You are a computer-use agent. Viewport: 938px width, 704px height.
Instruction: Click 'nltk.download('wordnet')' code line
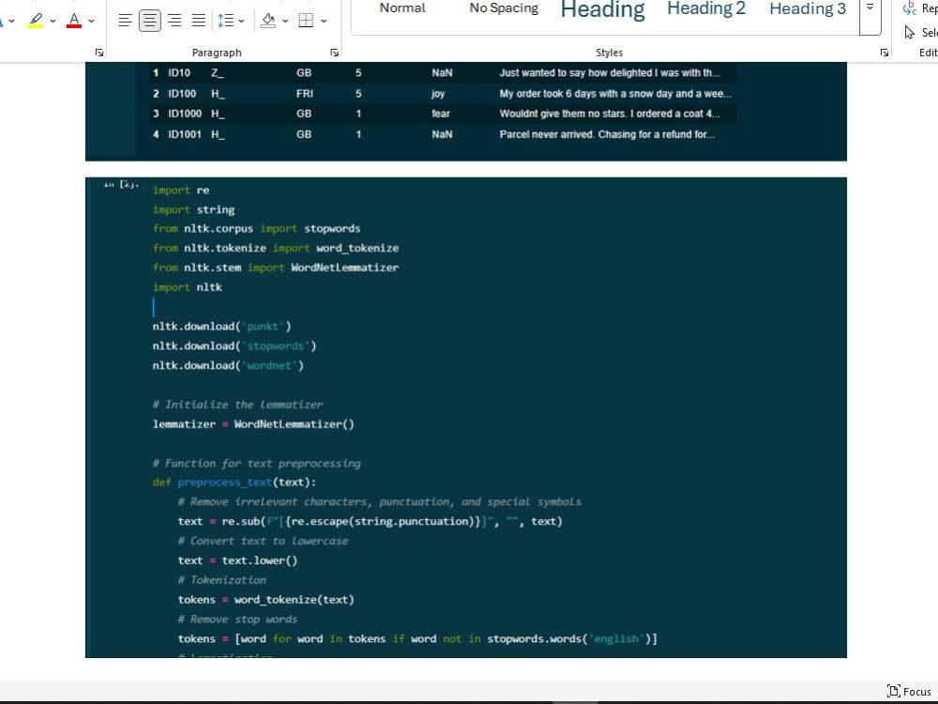228,366
